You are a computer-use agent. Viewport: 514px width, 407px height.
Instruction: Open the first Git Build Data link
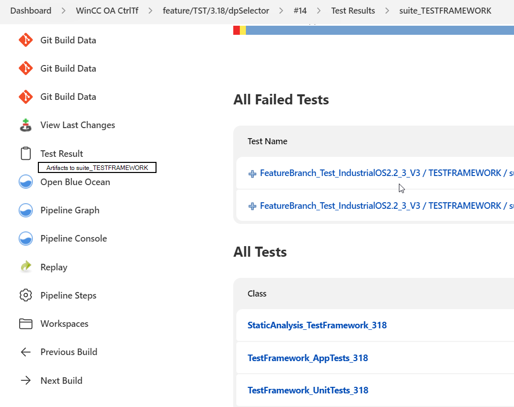68,40
